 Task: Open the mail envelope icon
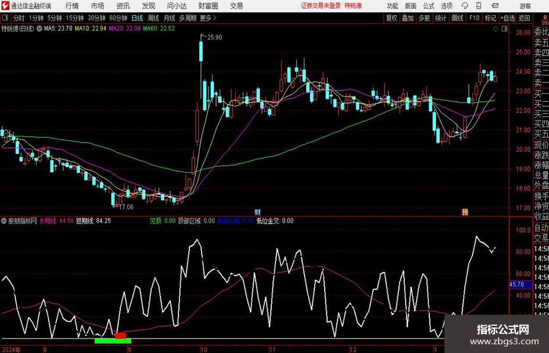(495, 6)
